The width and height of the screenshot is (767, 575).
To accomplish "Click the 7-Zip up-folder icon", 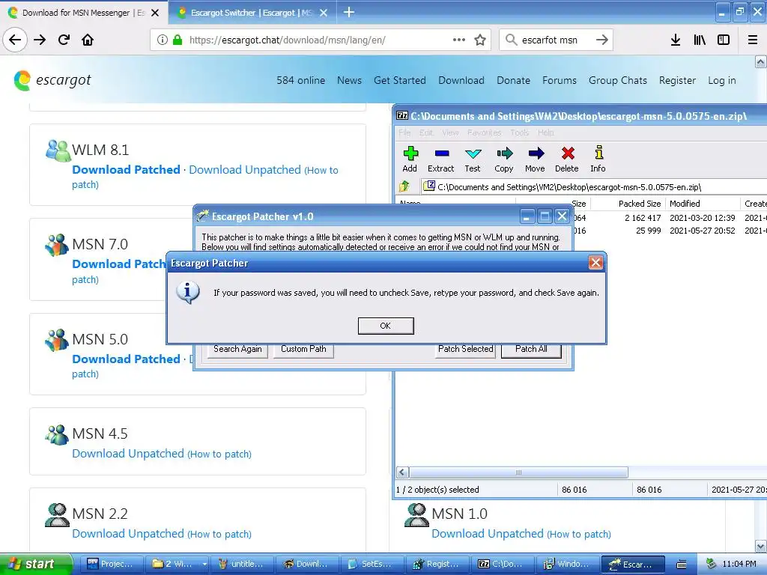I will tap(404, 186).
